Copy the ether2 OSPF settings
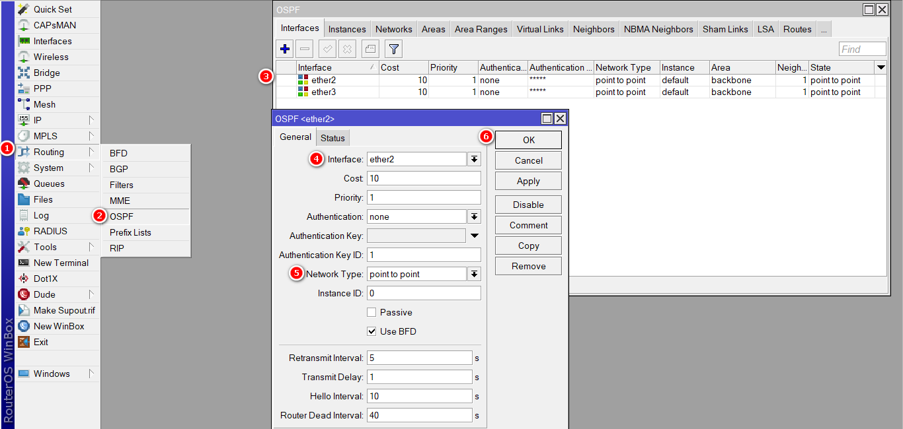Image resolution: width=903 pixels, height=429 pixels. coord(528,245)
